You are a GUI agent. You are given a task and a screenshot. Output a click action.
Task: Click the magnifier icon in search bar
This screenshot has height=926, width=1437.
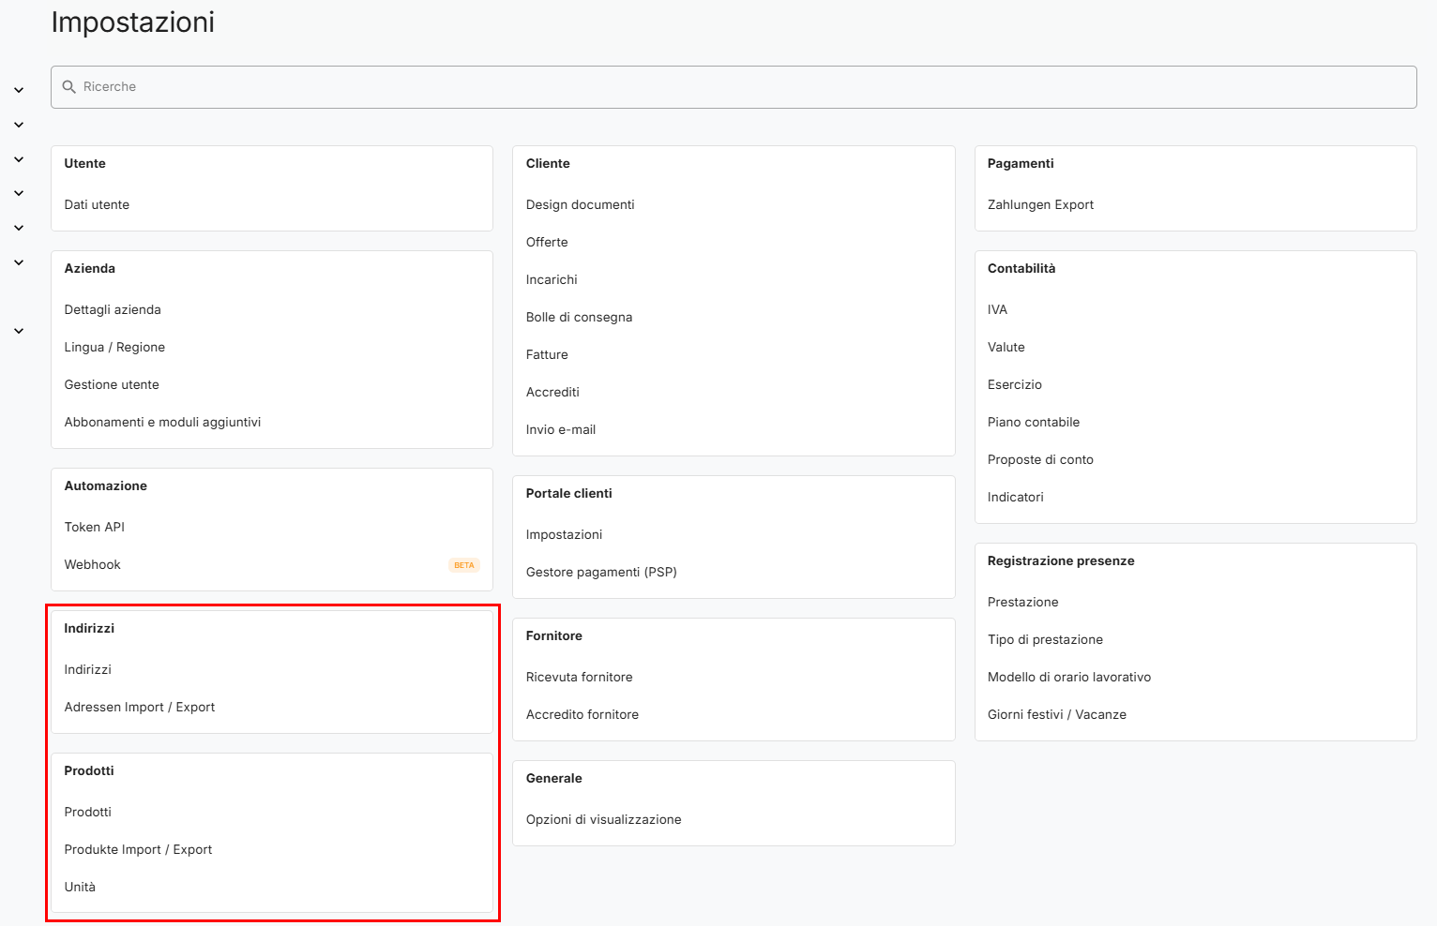pyautogui.click(x=68, y=87)
